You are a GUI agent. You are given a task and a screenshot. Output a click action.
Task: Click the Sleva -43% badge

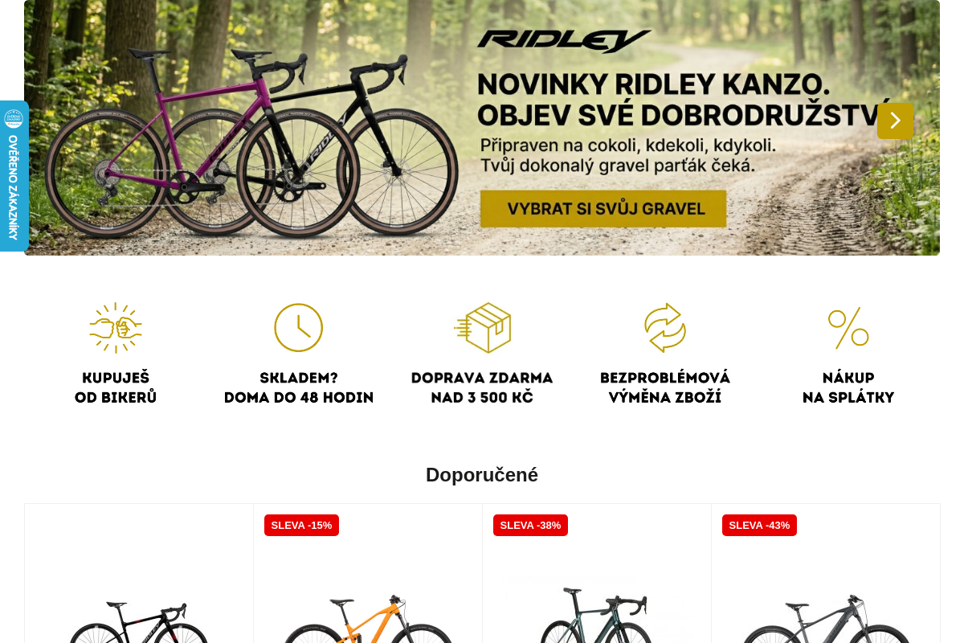[x=759, y=526]
